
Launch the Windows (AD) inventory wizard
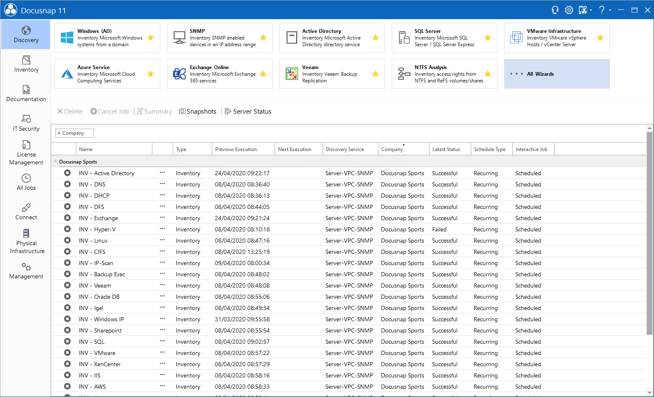click(x=107, y=37)
